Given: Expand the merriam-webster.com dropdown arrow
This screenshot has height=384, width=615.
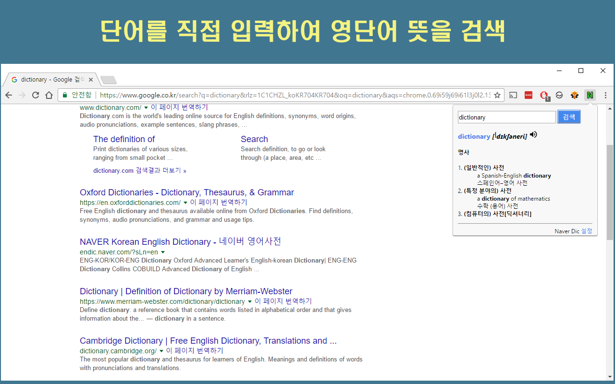Looking at the screenshot, I should (250, 301).
